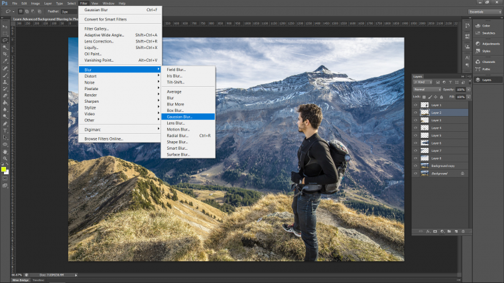Select the Zoom tool
The height and width of the screenshot is (283, 504).
point(5,158)
